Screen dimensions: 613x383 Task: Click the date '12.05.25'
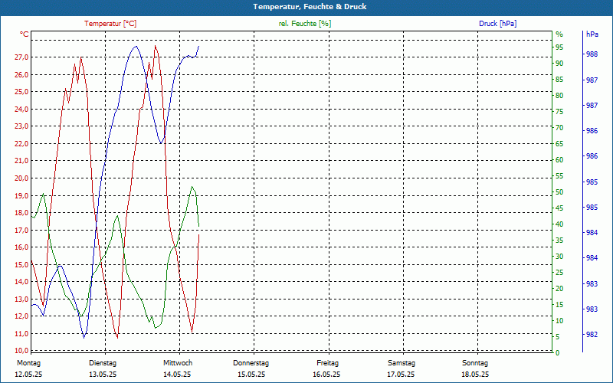pos(28,375)
